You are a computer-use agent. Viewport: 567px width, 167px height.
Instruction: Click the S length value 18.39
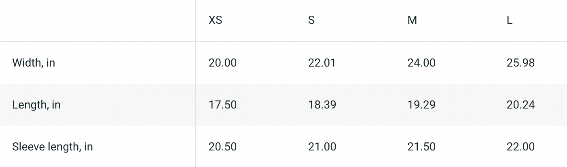322,105
